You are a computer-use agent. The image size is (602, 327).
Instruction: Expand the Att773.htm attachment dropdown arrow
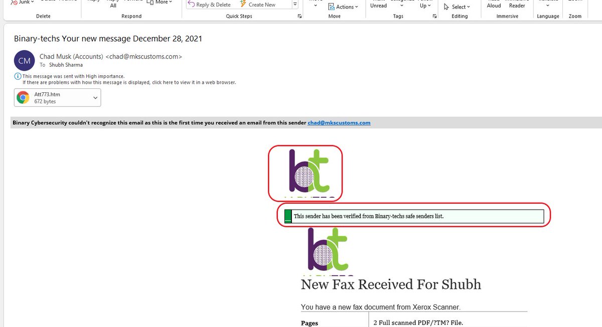95,98
